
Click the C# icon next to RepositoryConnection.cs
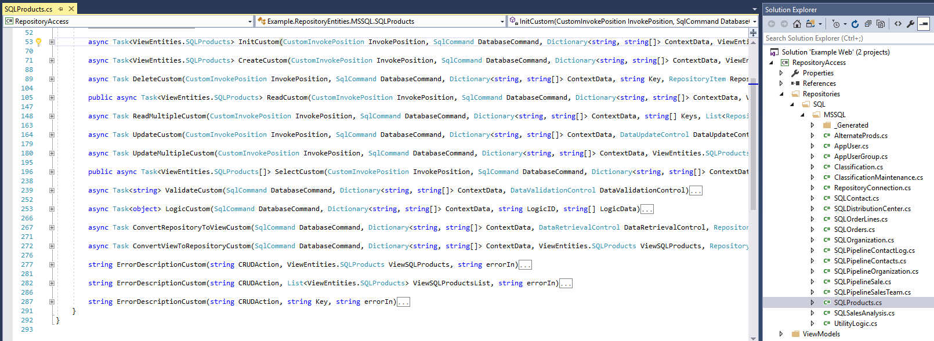click(827, 188)
